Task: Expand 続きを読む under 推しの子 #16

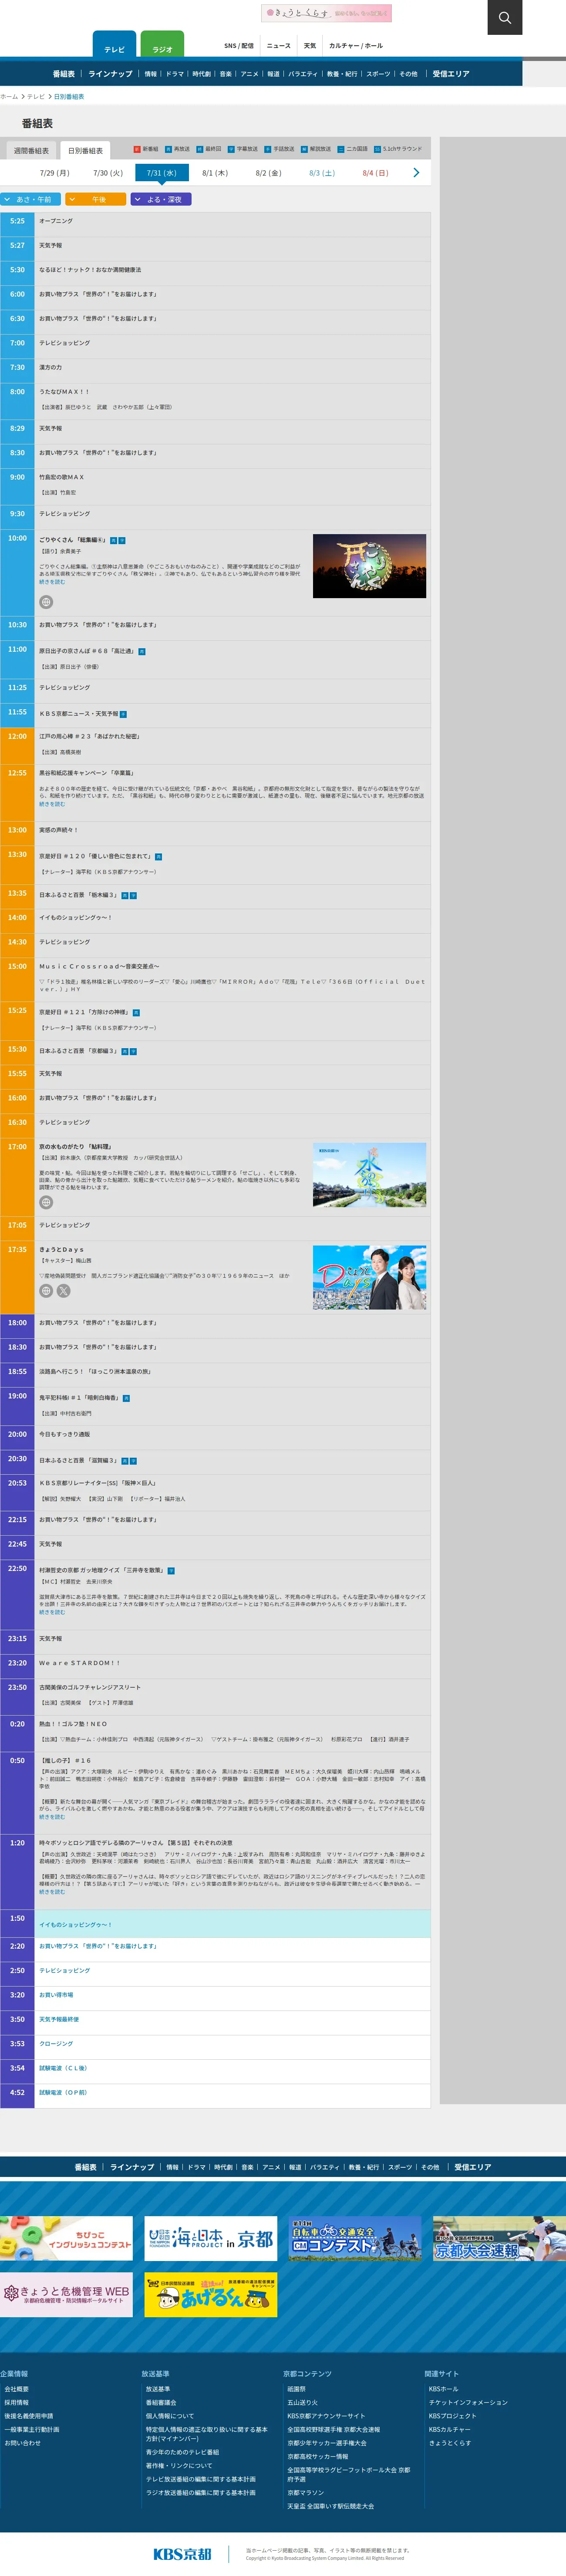Action: point(52,1817)
